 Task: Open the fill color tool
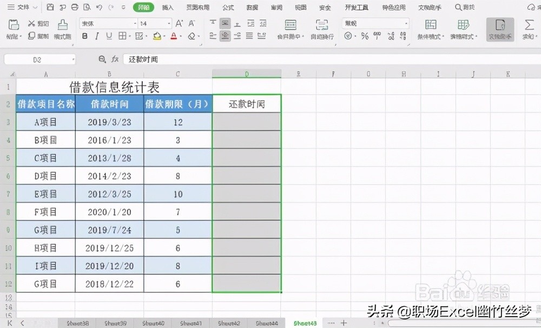pos(156,36)
